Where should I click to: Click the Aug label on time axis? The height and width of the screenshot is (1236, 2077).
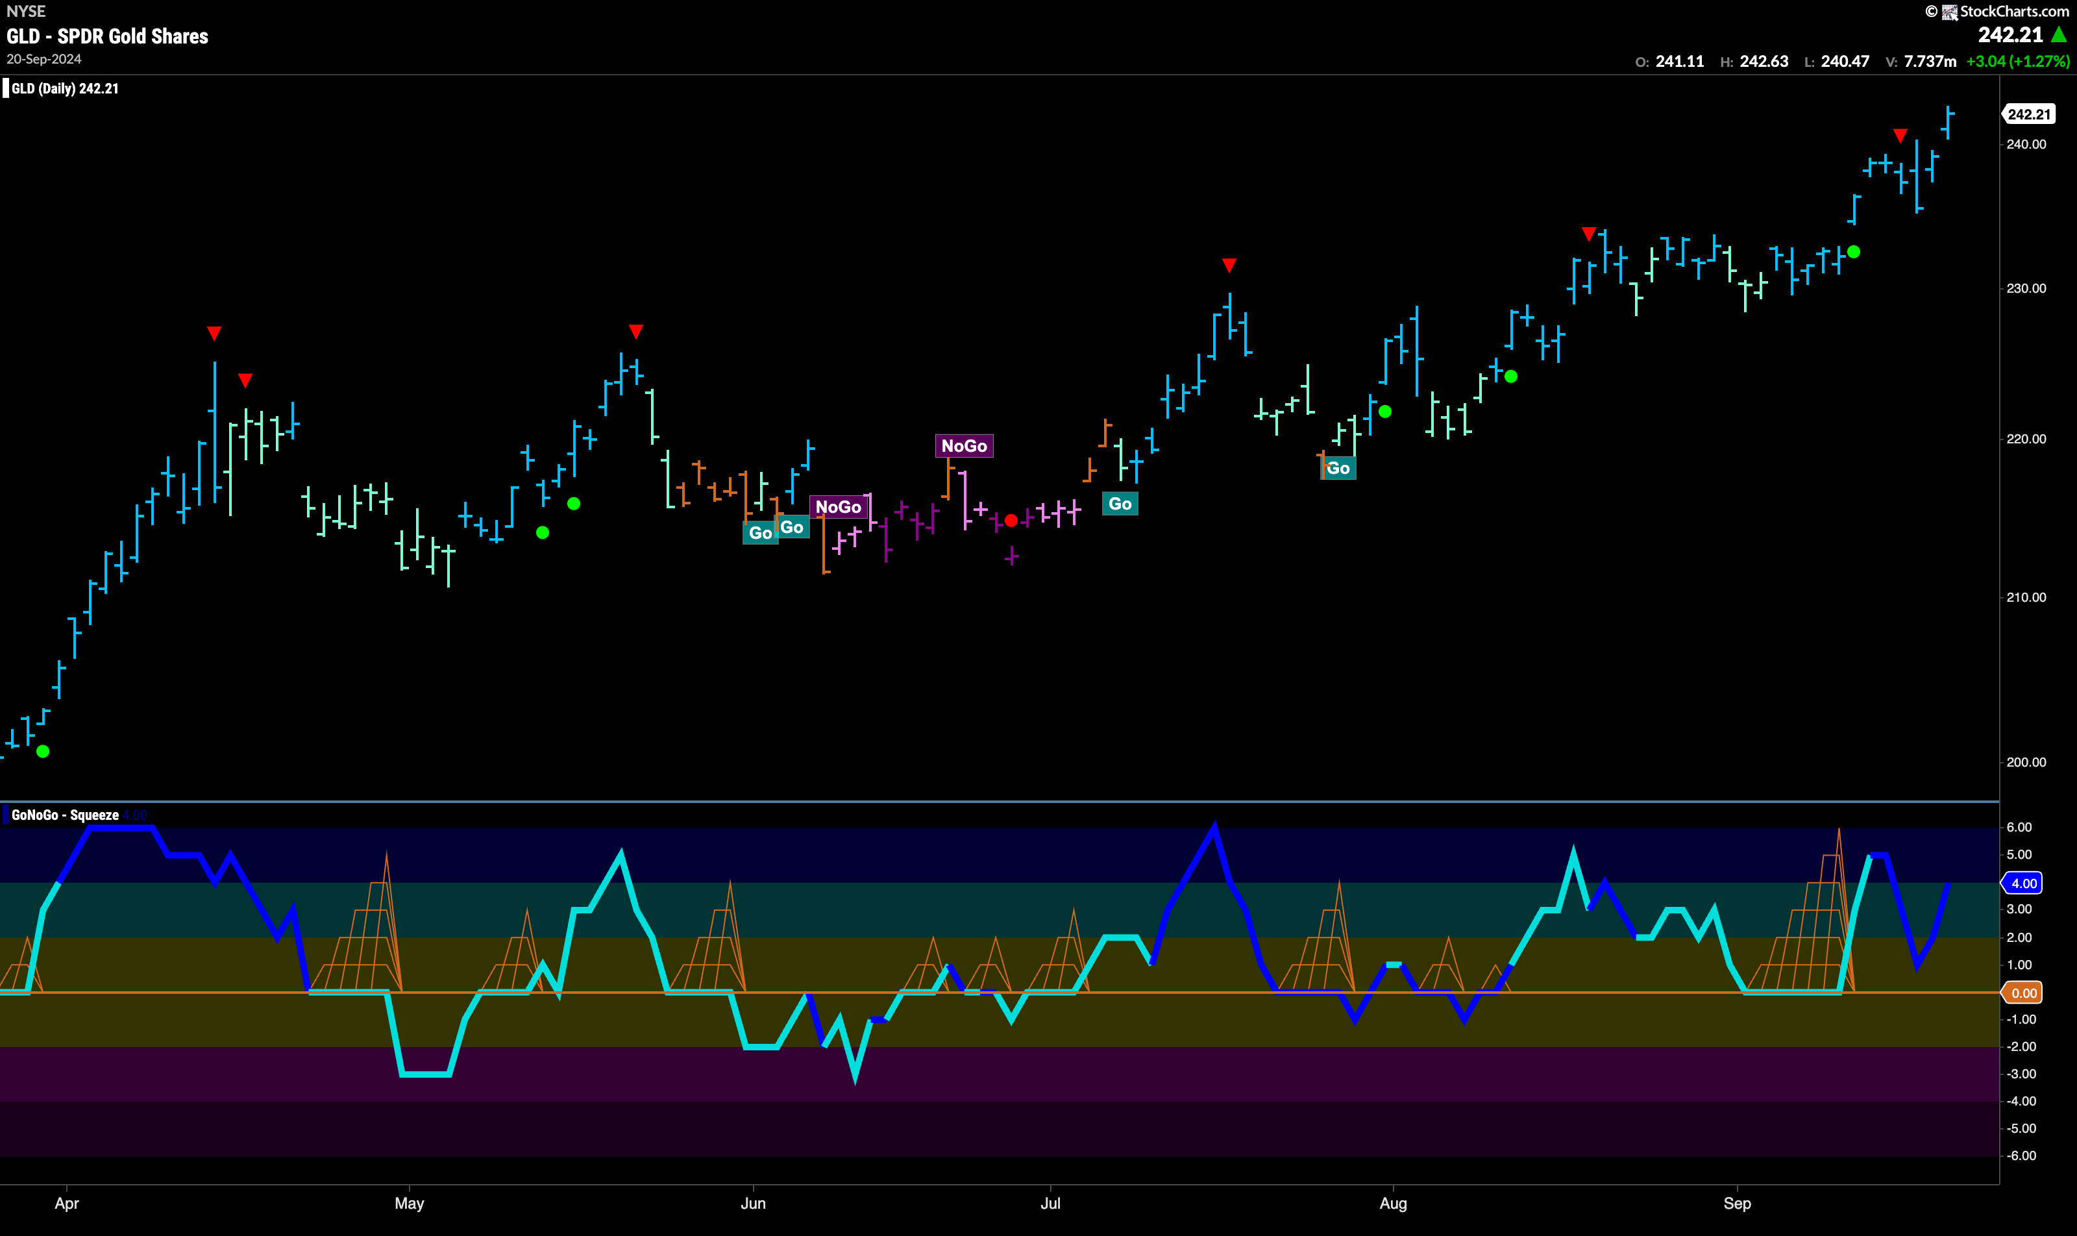(x=1394, y=1204)
